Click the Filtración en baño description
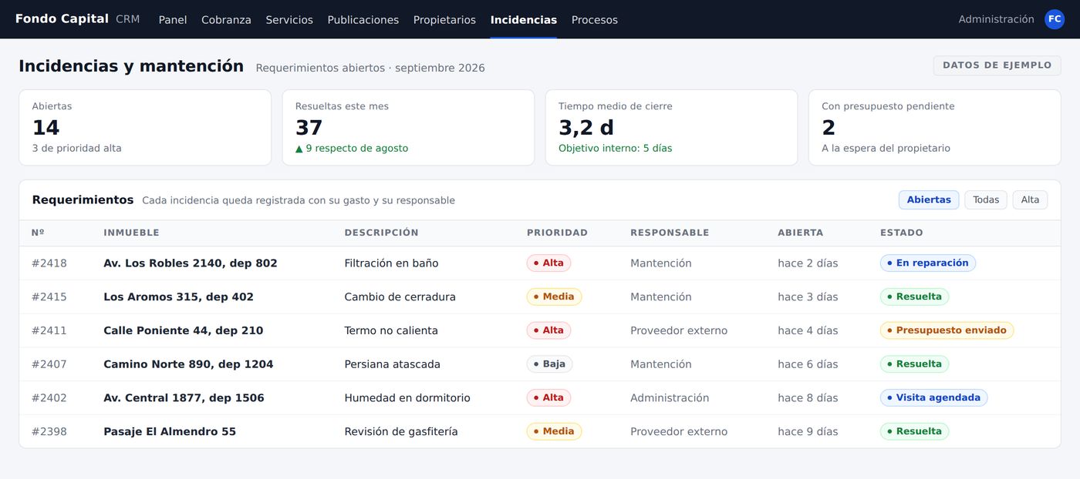This screenshot has width=1080, height=479. 391,263
